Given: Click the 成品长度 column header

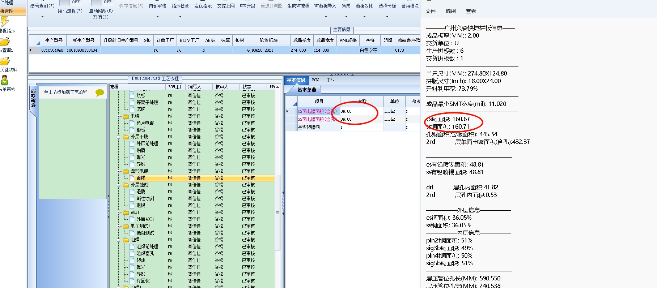Looking at the screenshot, I should pyautogui.click(x=302, y=40).
